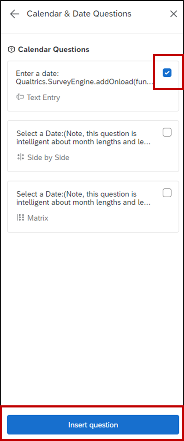Click 'Select a Date' text in Matrix card

(x=35, y=194)
